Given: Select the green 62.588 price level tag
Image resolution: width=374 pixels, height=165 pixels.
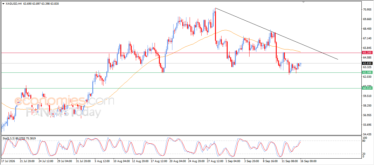Looking at the screenshot, I should coord(367,72).
